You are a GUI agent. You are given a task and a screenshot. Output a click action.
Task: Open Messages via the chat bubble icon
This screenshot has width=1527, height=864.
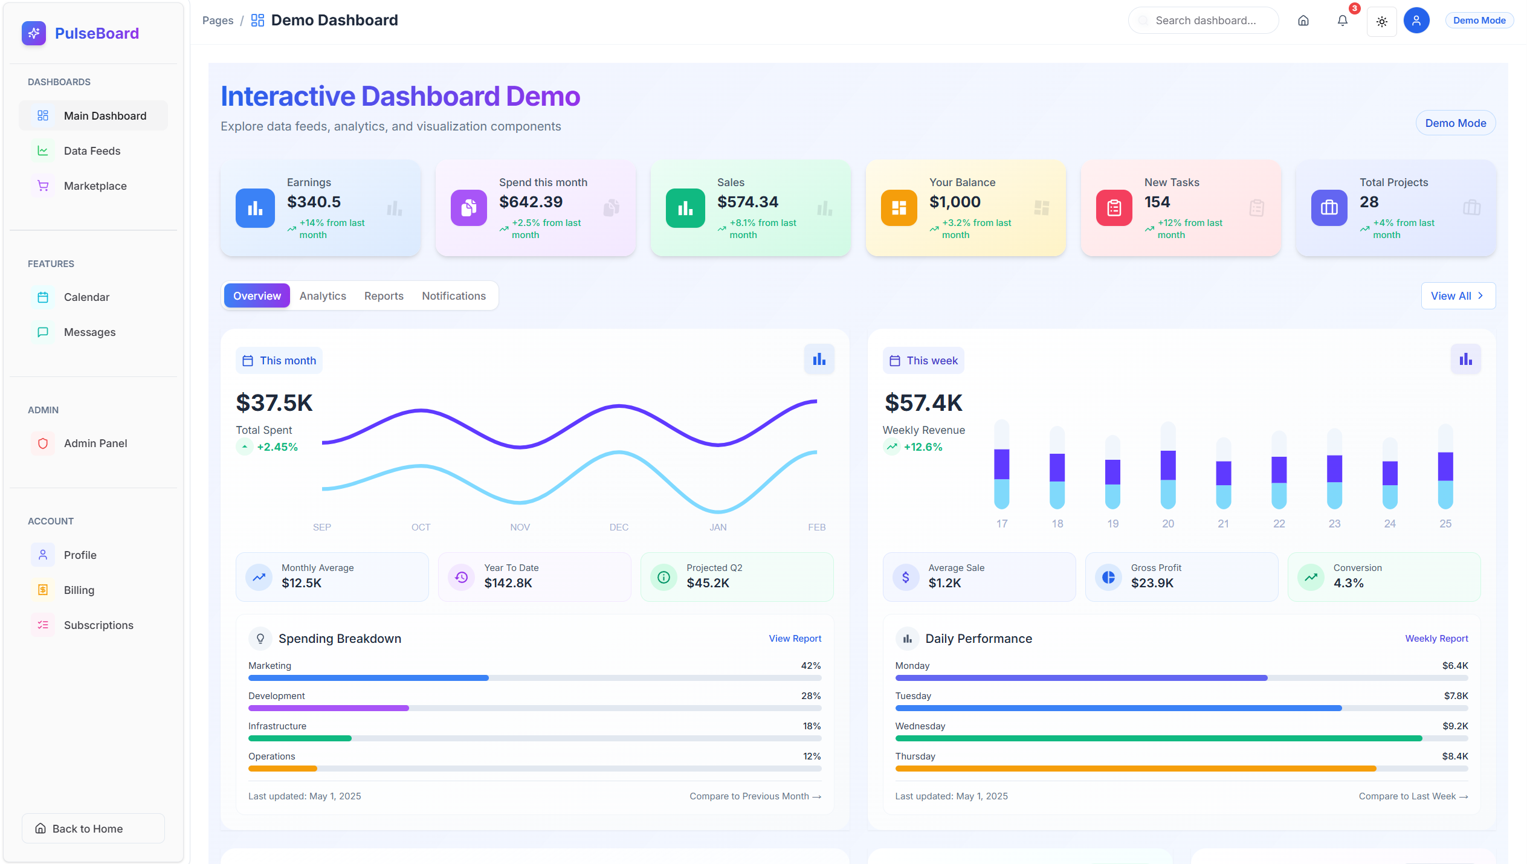[x=42, y=332]
